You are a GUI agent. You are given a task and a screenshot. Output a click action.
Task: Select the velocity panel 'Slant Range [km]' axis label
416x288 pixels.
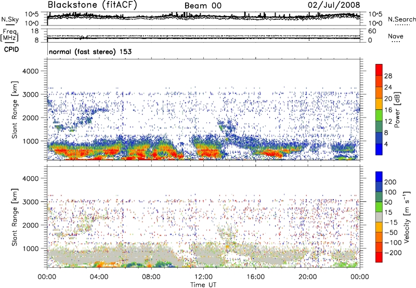[x=15, y=217]
